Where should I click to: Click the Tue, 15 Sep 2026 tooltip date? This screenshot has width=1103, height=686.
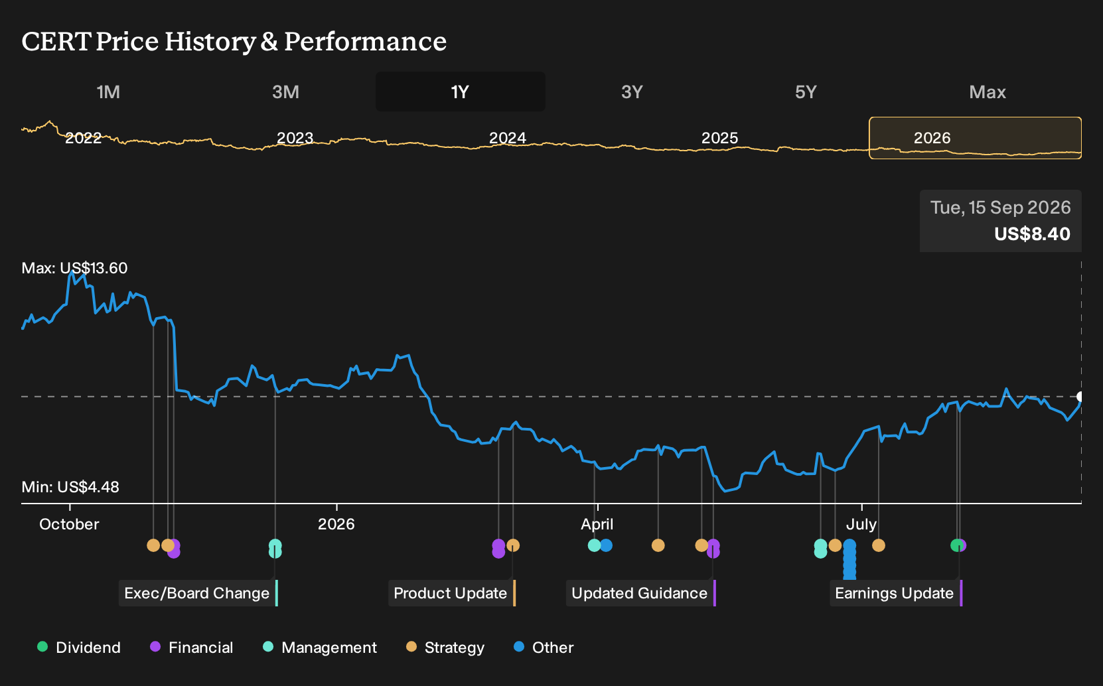pos(1000,208)
